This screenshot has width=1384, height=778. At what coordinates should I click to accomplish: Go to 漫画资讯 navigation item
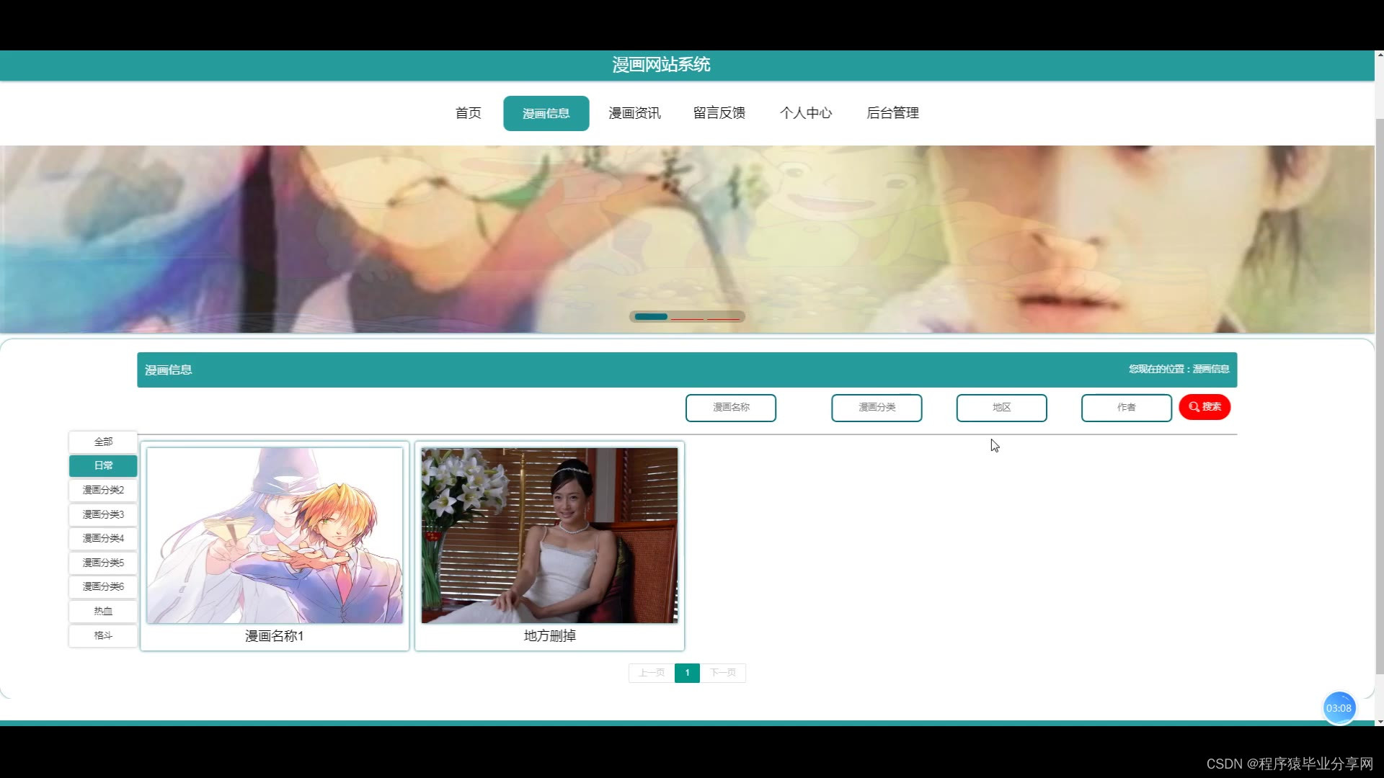tap(634, 113)
